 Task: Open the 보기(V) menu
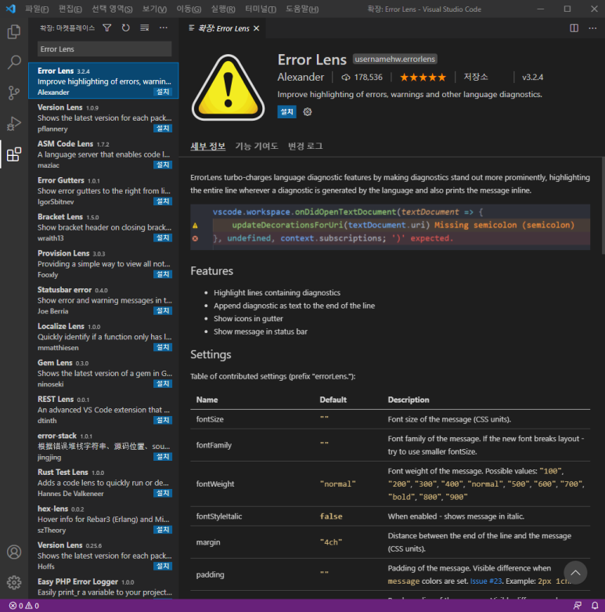click(154, 9)
